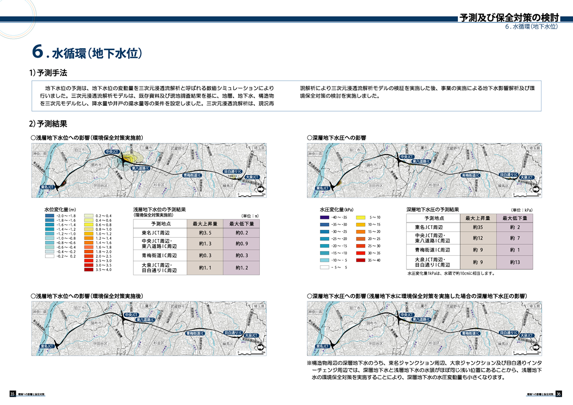Click the map title ○浅層地下水位への影響(環境保全対策実施後)
Image resolution: width=573 pixels, height=405 pixels.
click(x=87, y=296)
